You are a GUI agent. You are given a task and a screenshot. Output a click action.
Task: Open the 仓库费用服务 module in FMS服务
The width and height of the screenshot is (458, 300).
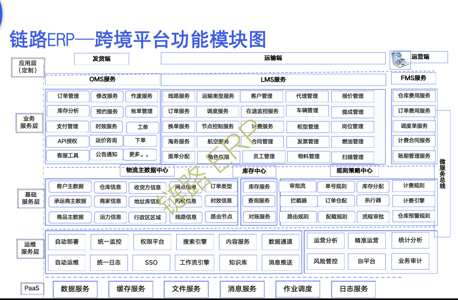tap(414, 96)
